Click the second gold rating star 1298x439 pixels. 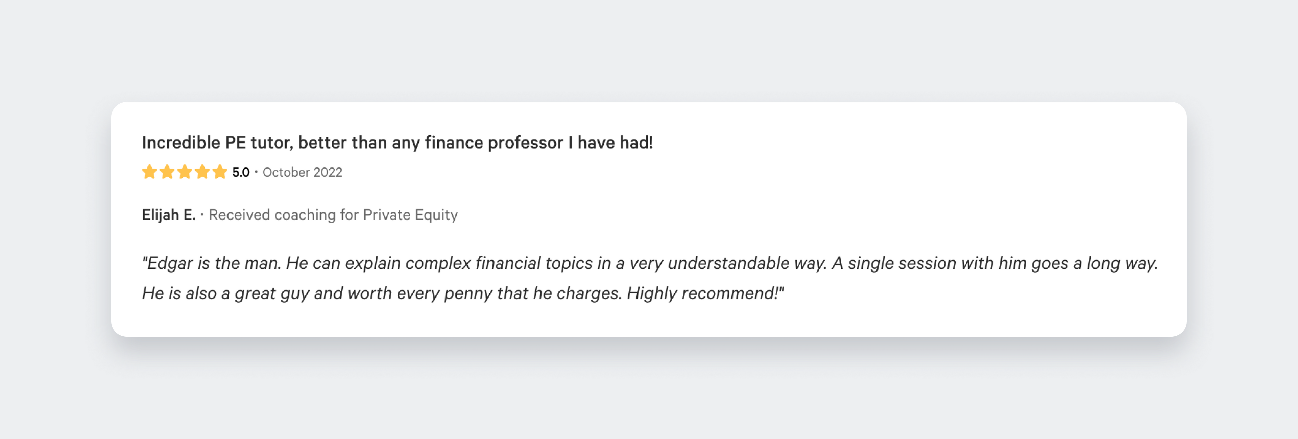pyautogui.click(x=167, y=172)
